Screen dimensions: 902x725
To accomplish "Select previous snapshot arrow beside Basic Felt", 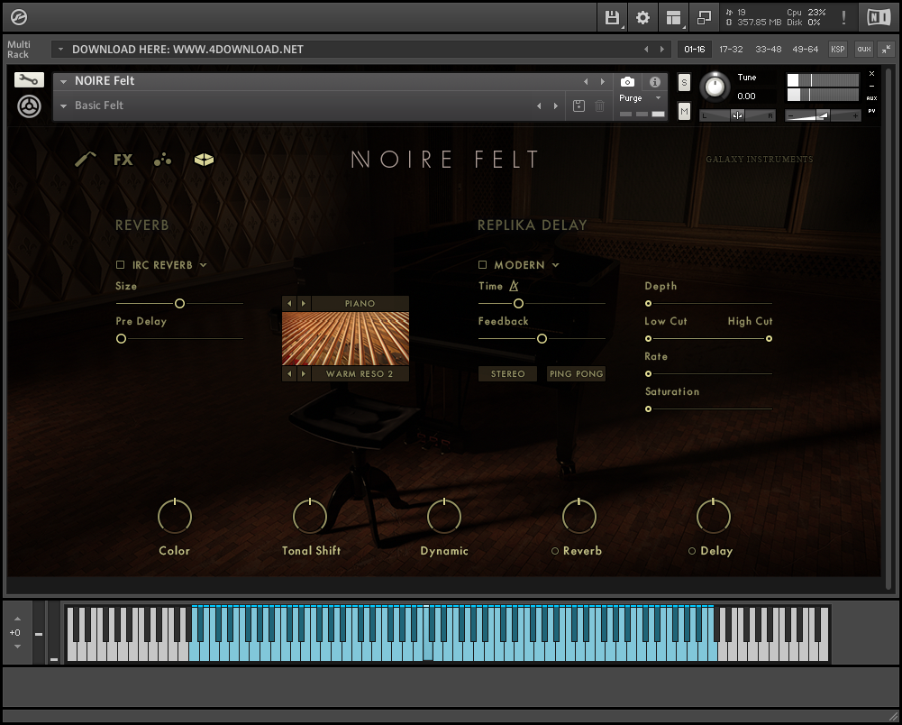I will point(539,106).
